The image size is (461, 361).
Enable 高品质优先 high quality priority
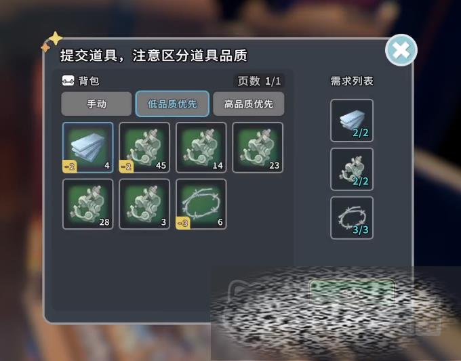[248, 104]
